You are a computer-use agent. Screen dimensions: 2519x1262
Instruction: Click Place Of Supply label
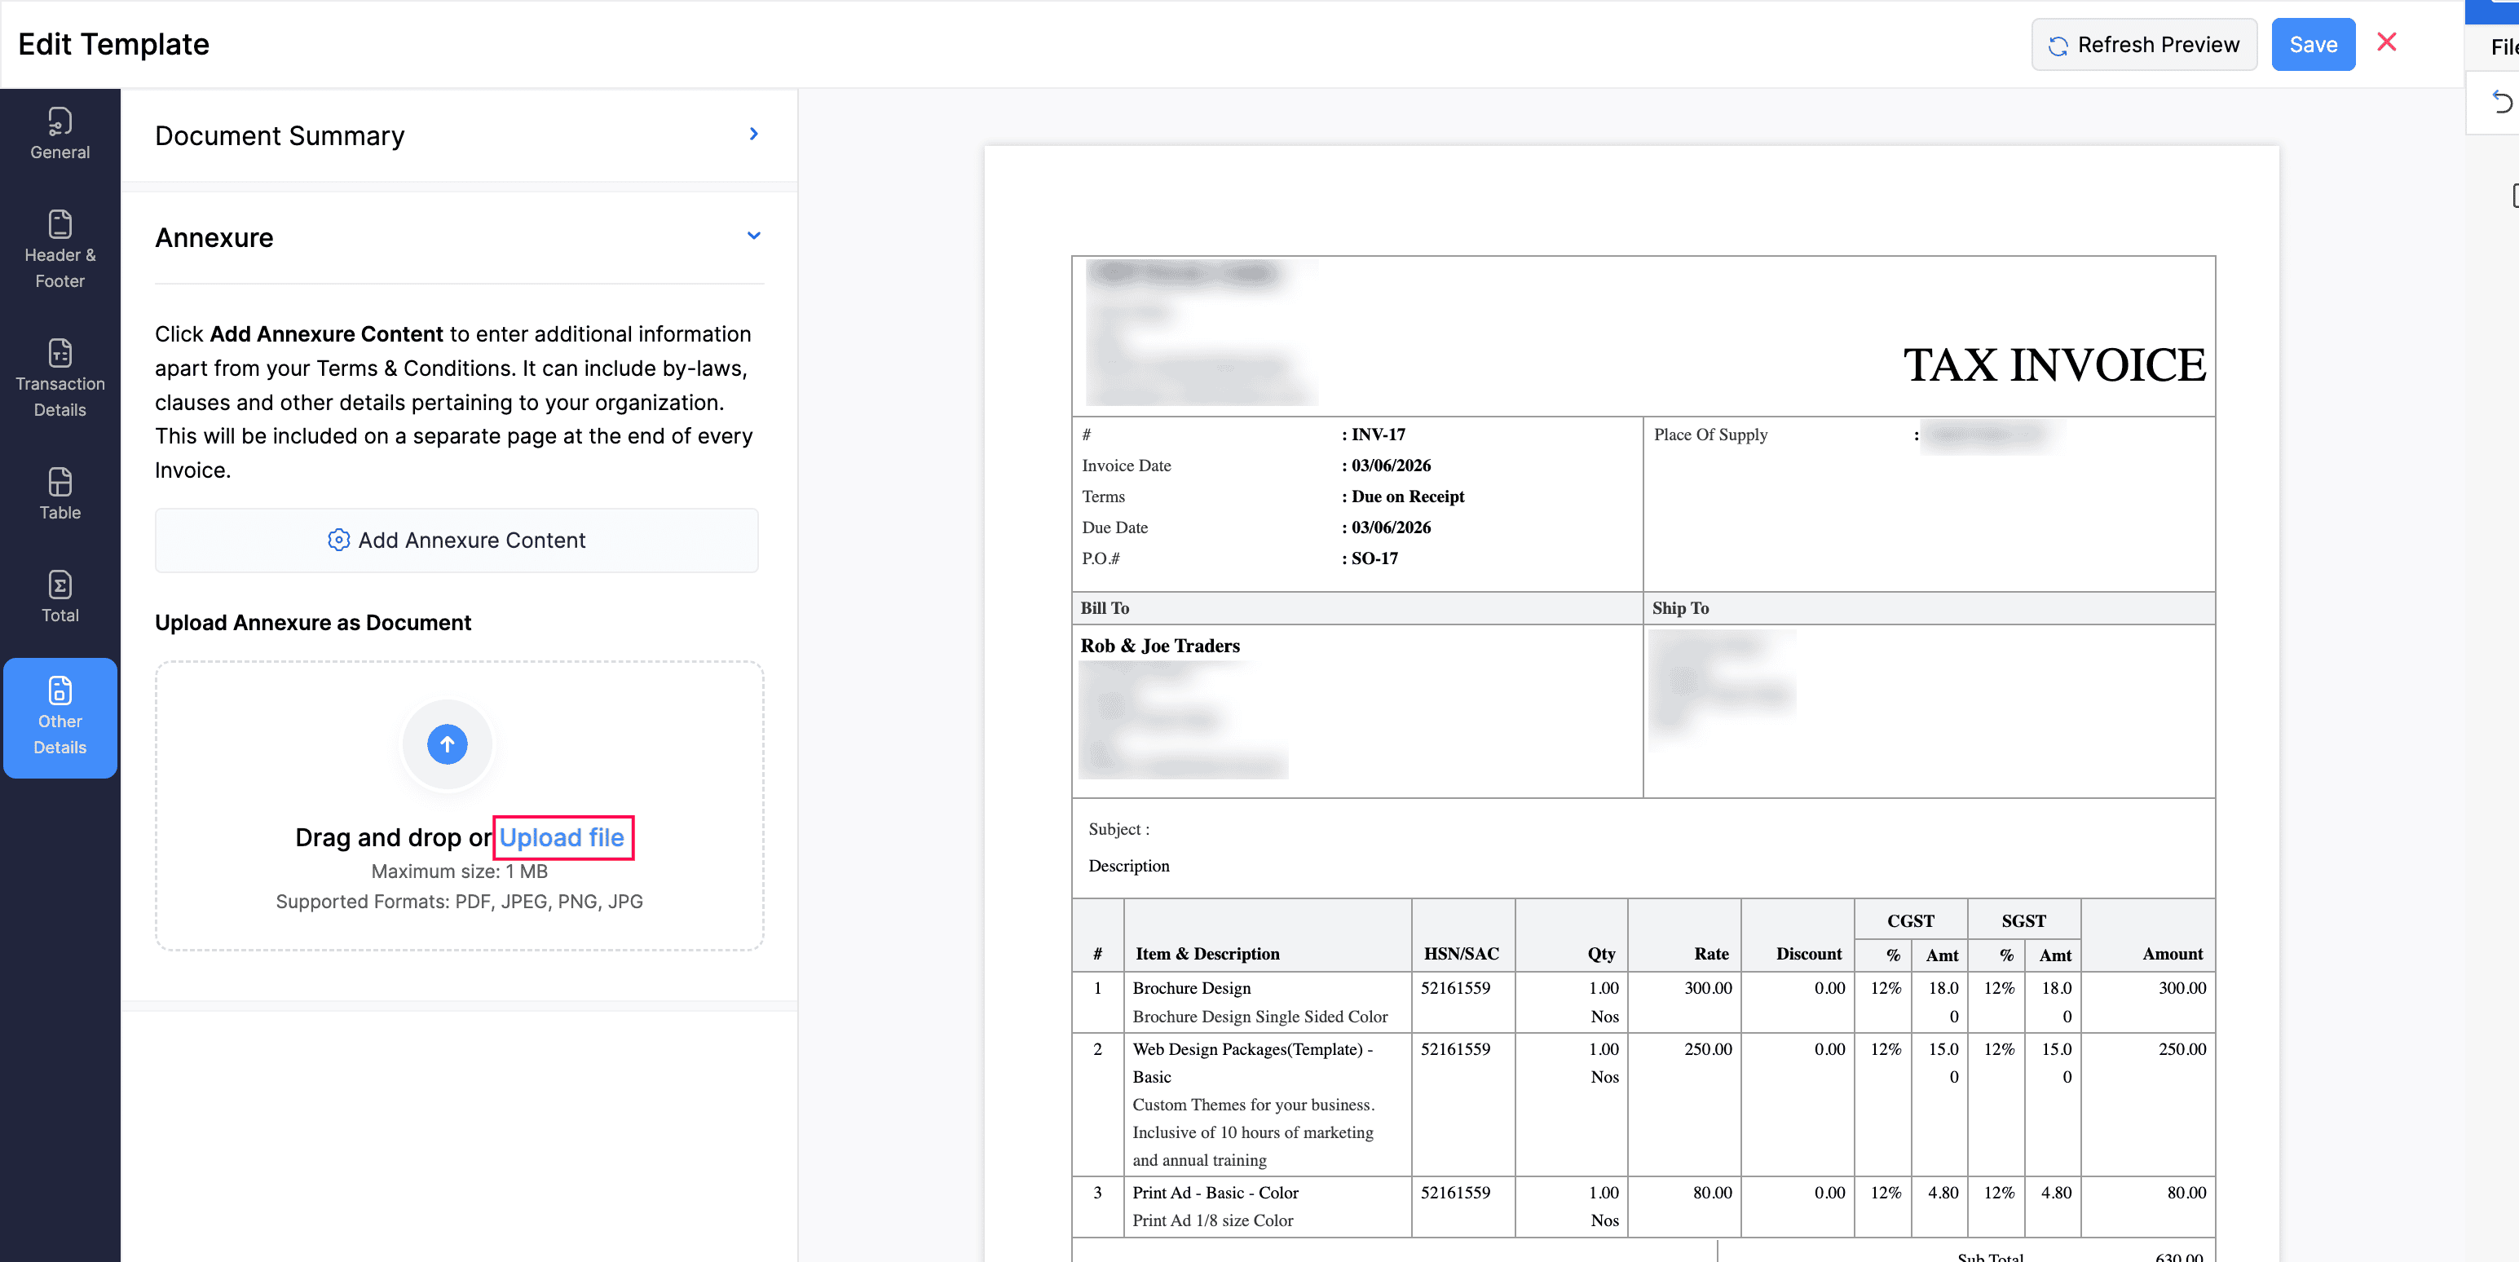pyautogui.click(x=1710, y=435)
